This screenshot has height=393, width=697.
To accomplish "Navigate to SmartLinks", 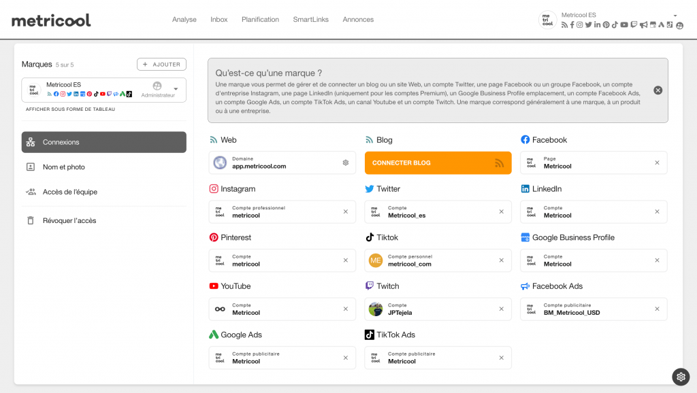I will (x=310, y=20).
